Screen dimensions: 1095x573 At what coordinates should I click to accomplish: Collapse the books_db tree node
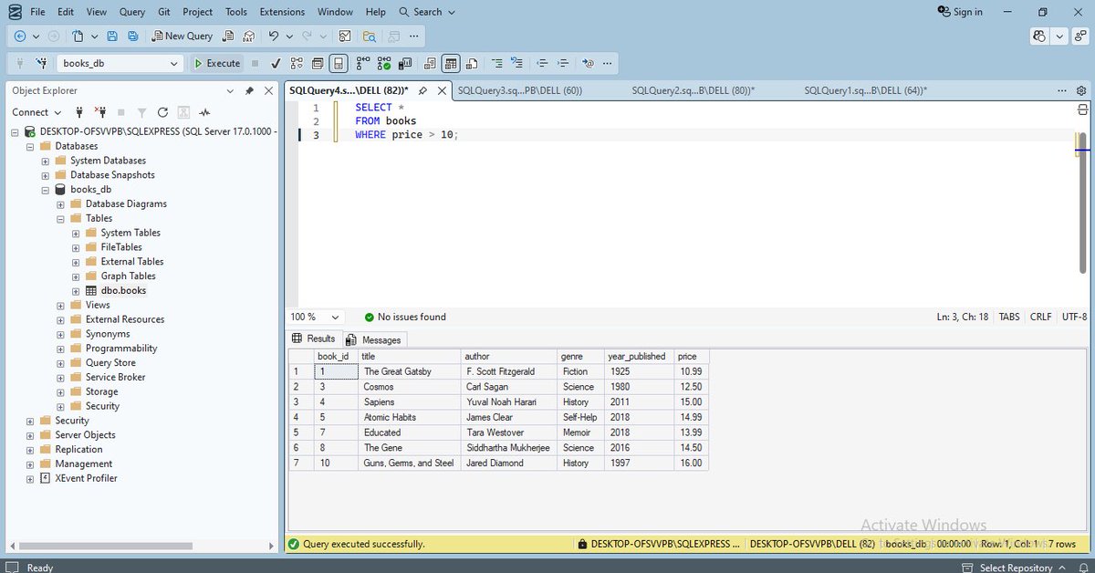pyautogui.click(x=46, y=190)
